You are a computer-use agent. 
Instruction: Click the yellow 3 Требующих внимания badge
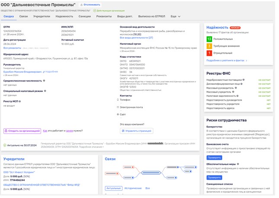209,46
